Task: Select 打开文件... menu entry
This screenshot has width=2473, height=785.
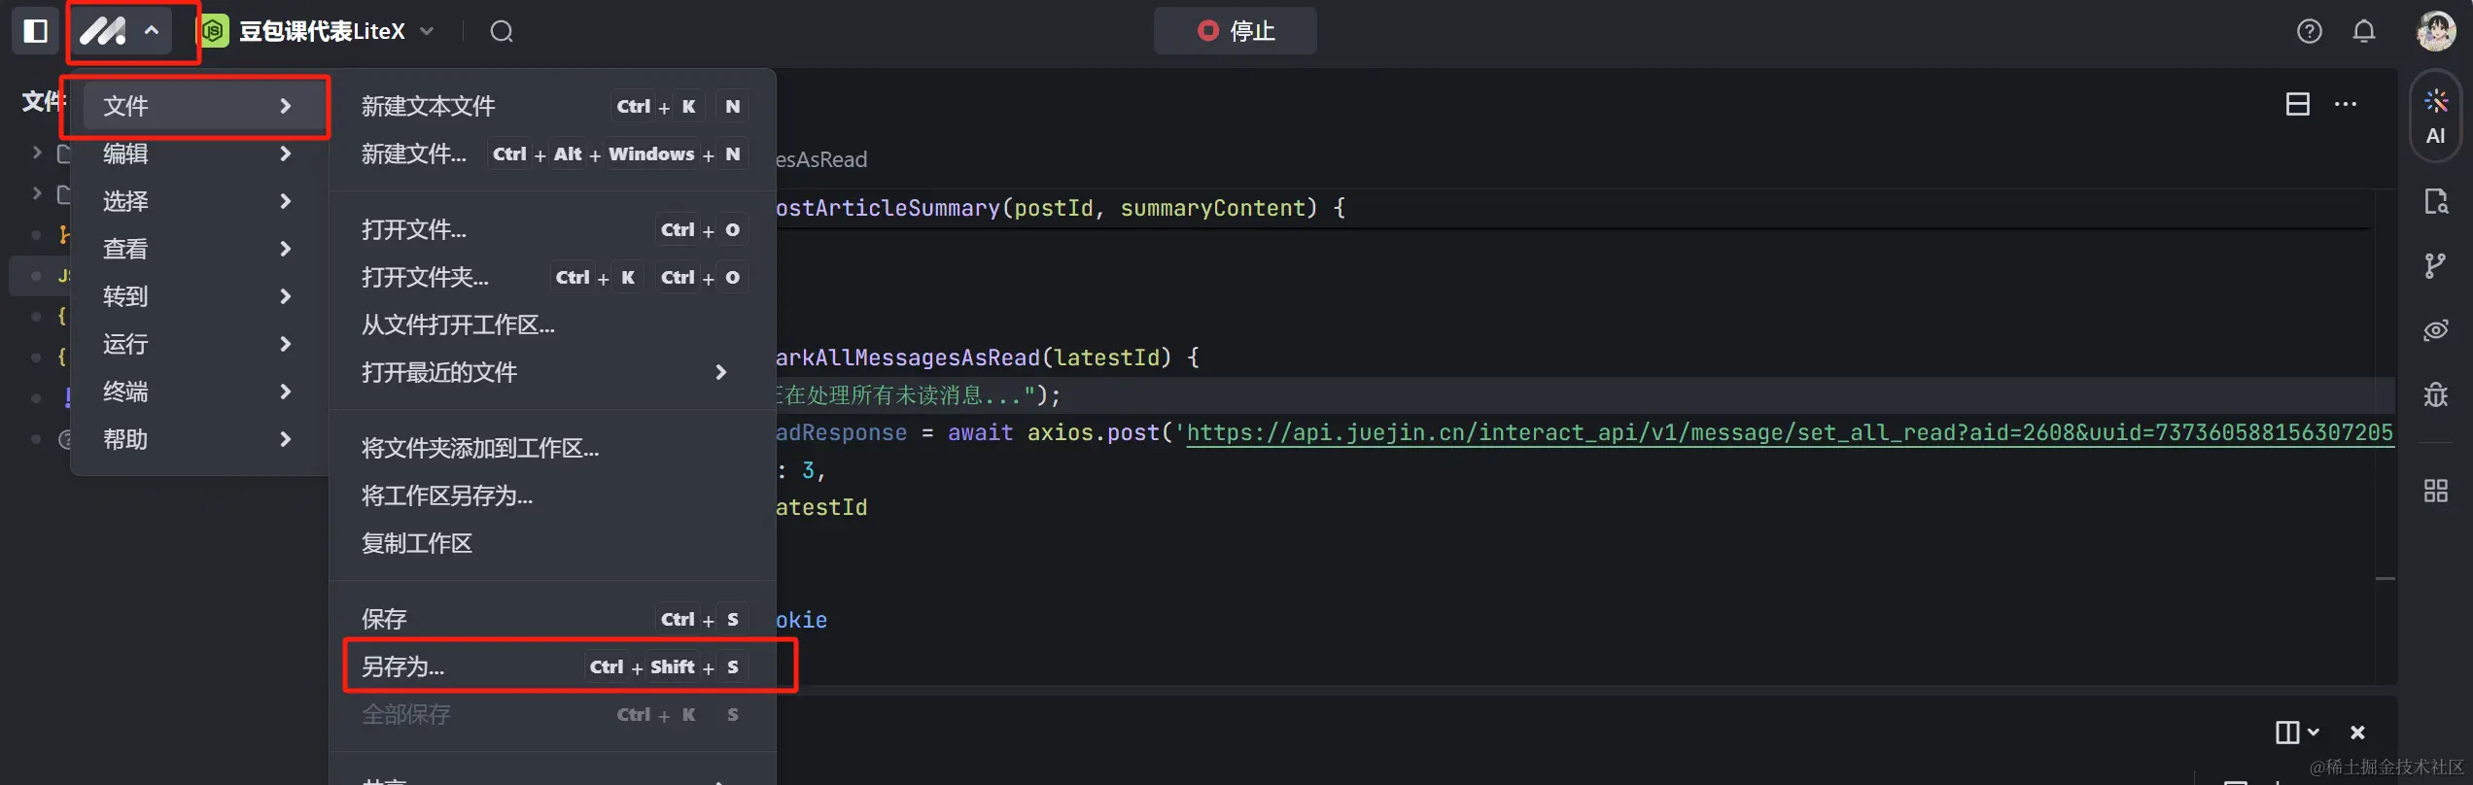Action: point(552,229)
